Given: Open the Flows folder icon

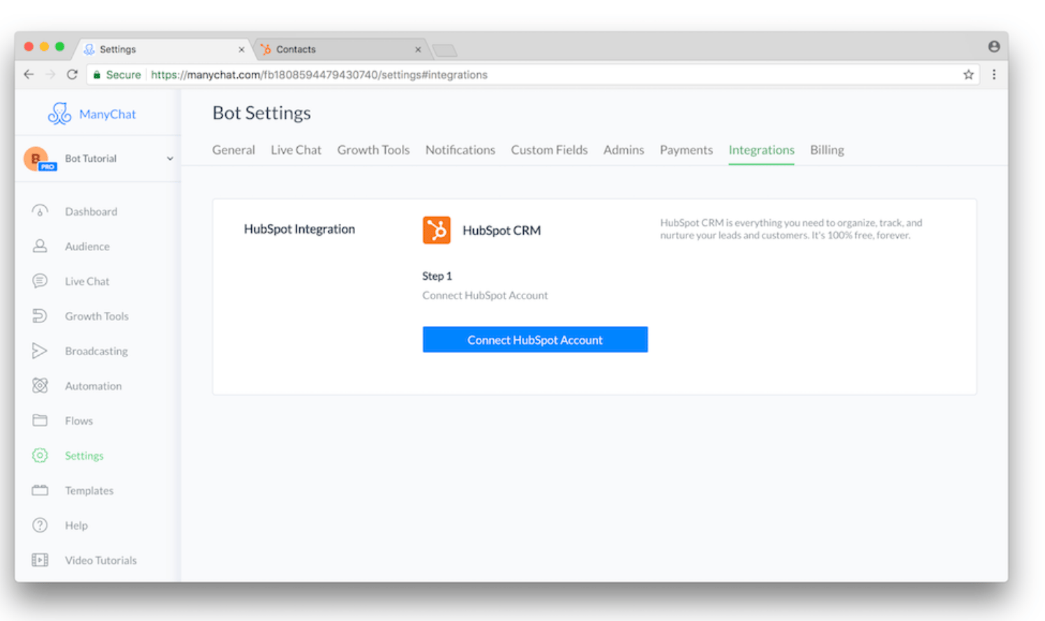Looking at the screenshot, I should coord(40,420).
